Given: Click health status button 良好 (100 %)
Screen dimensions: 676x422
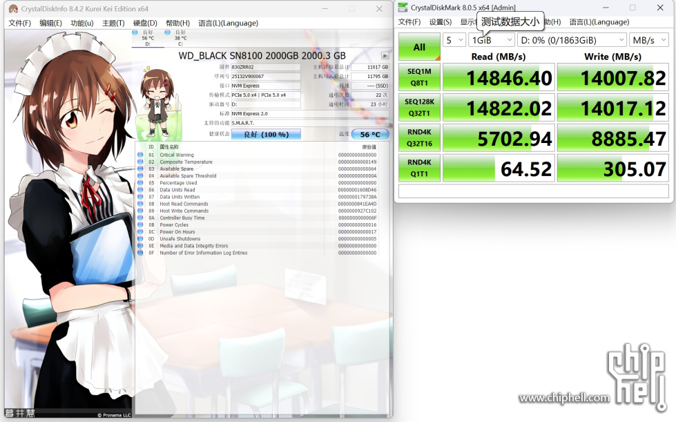Looking at the screenshot, I should (x=266, y=135).
